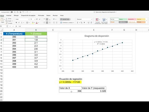The image size is (149, 112).
Task: Click the Formato painter button
Action: coord(9,23)
